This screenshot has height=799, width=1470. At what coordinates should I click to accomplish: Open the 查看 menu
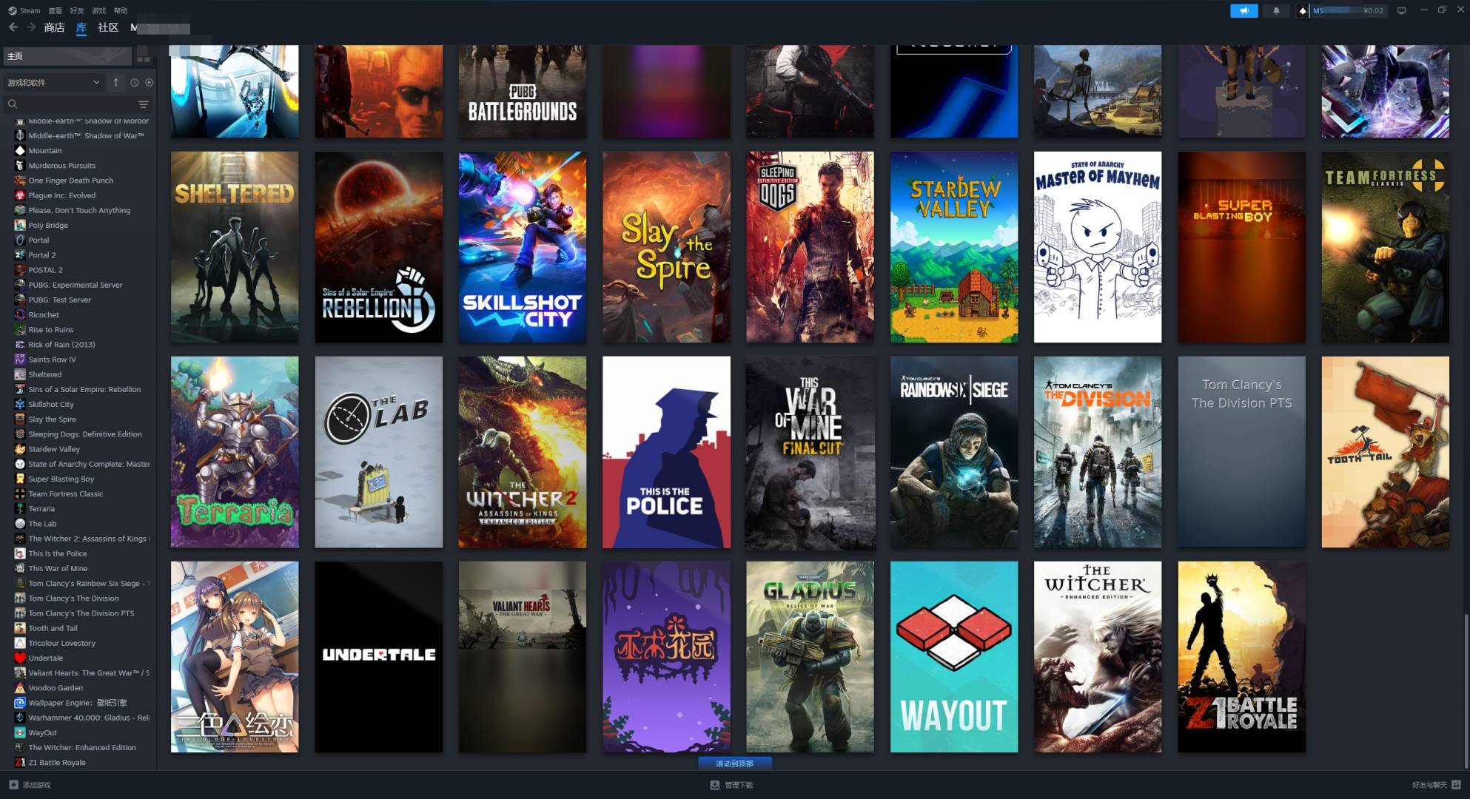pyautogui.click(x=55, y=10)
